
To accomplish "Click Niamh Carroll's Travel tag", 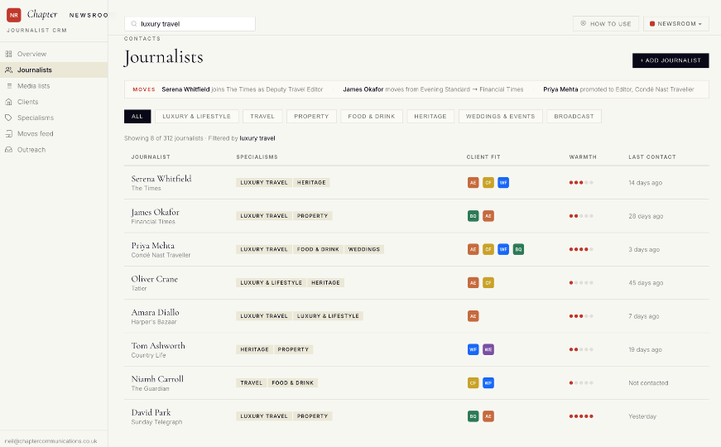I will [x=251, y=382].
